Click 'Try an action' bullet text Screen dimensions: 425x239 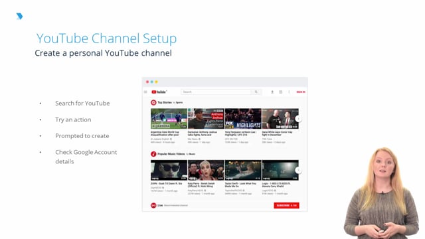point(73,119)
